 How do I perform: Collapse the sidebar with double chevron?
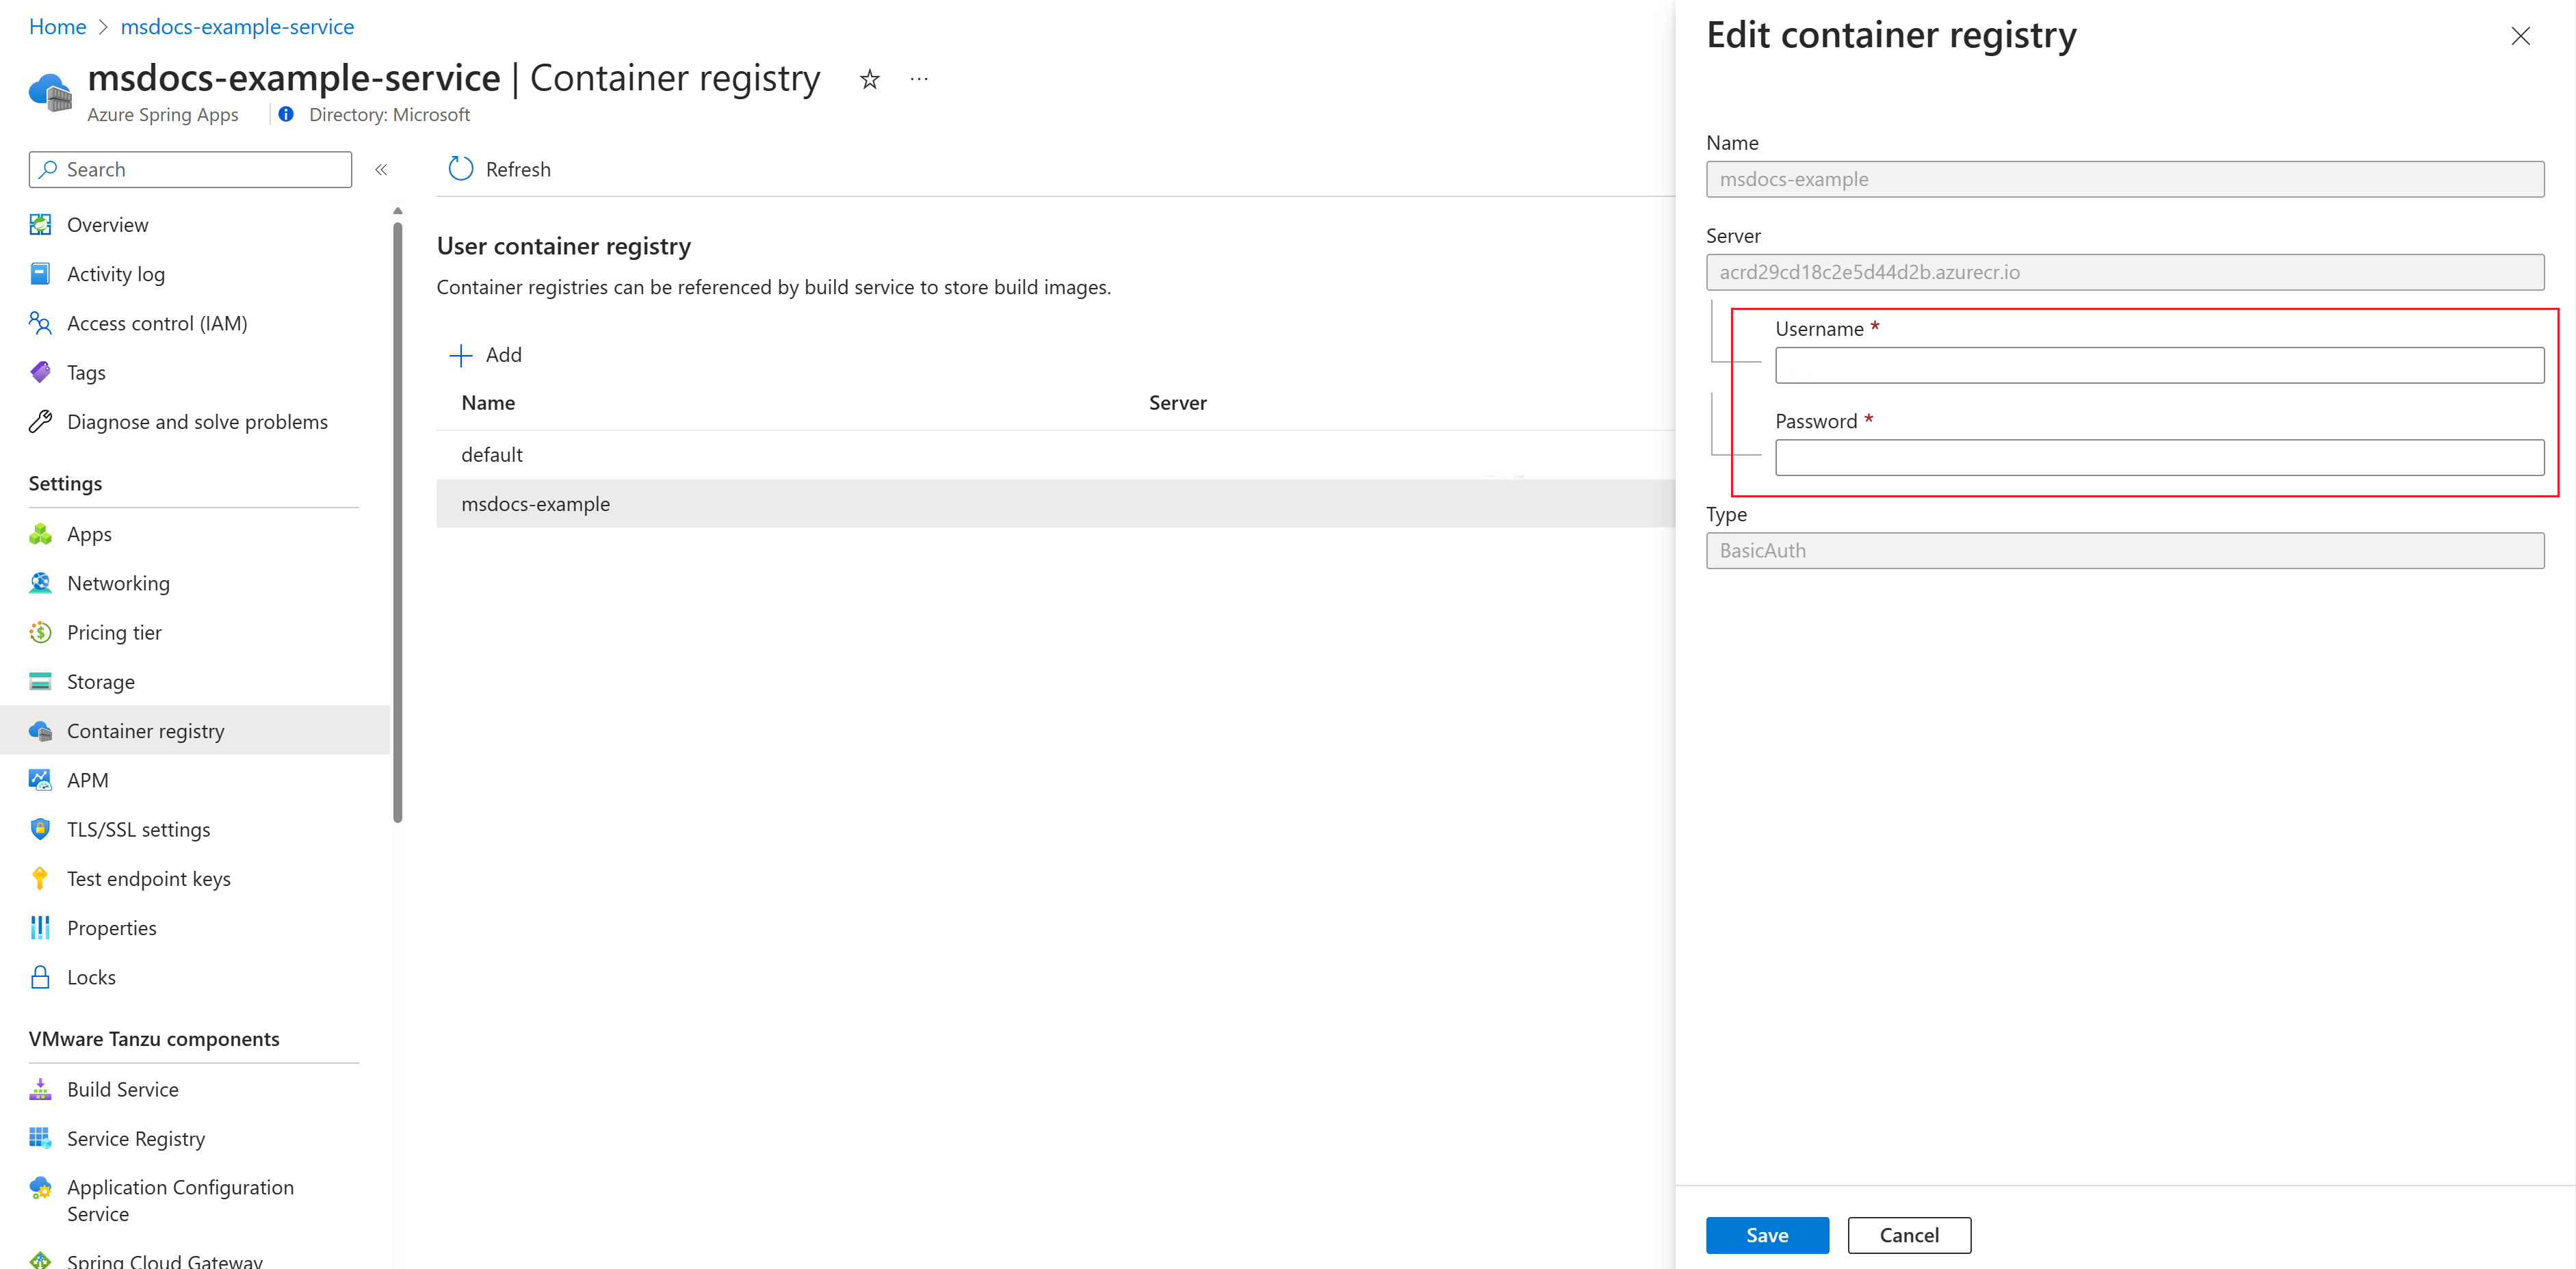[x=381, y=169]
